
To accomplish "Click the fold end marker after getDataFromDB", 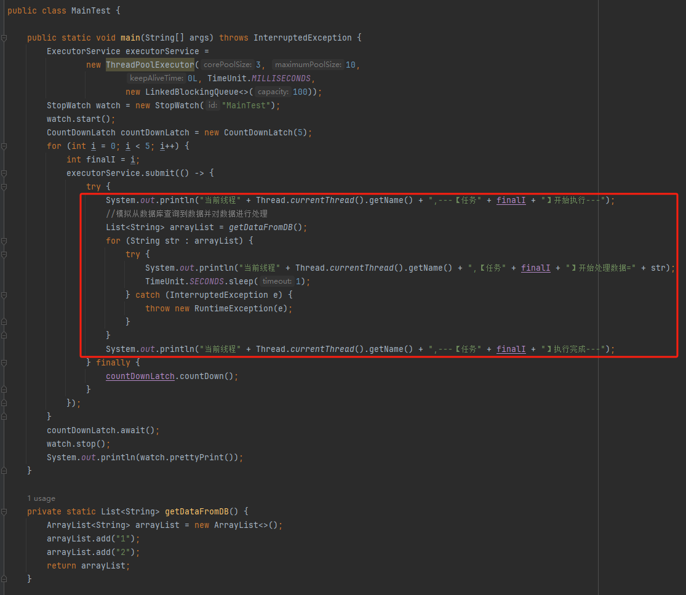I will (4, 579).
